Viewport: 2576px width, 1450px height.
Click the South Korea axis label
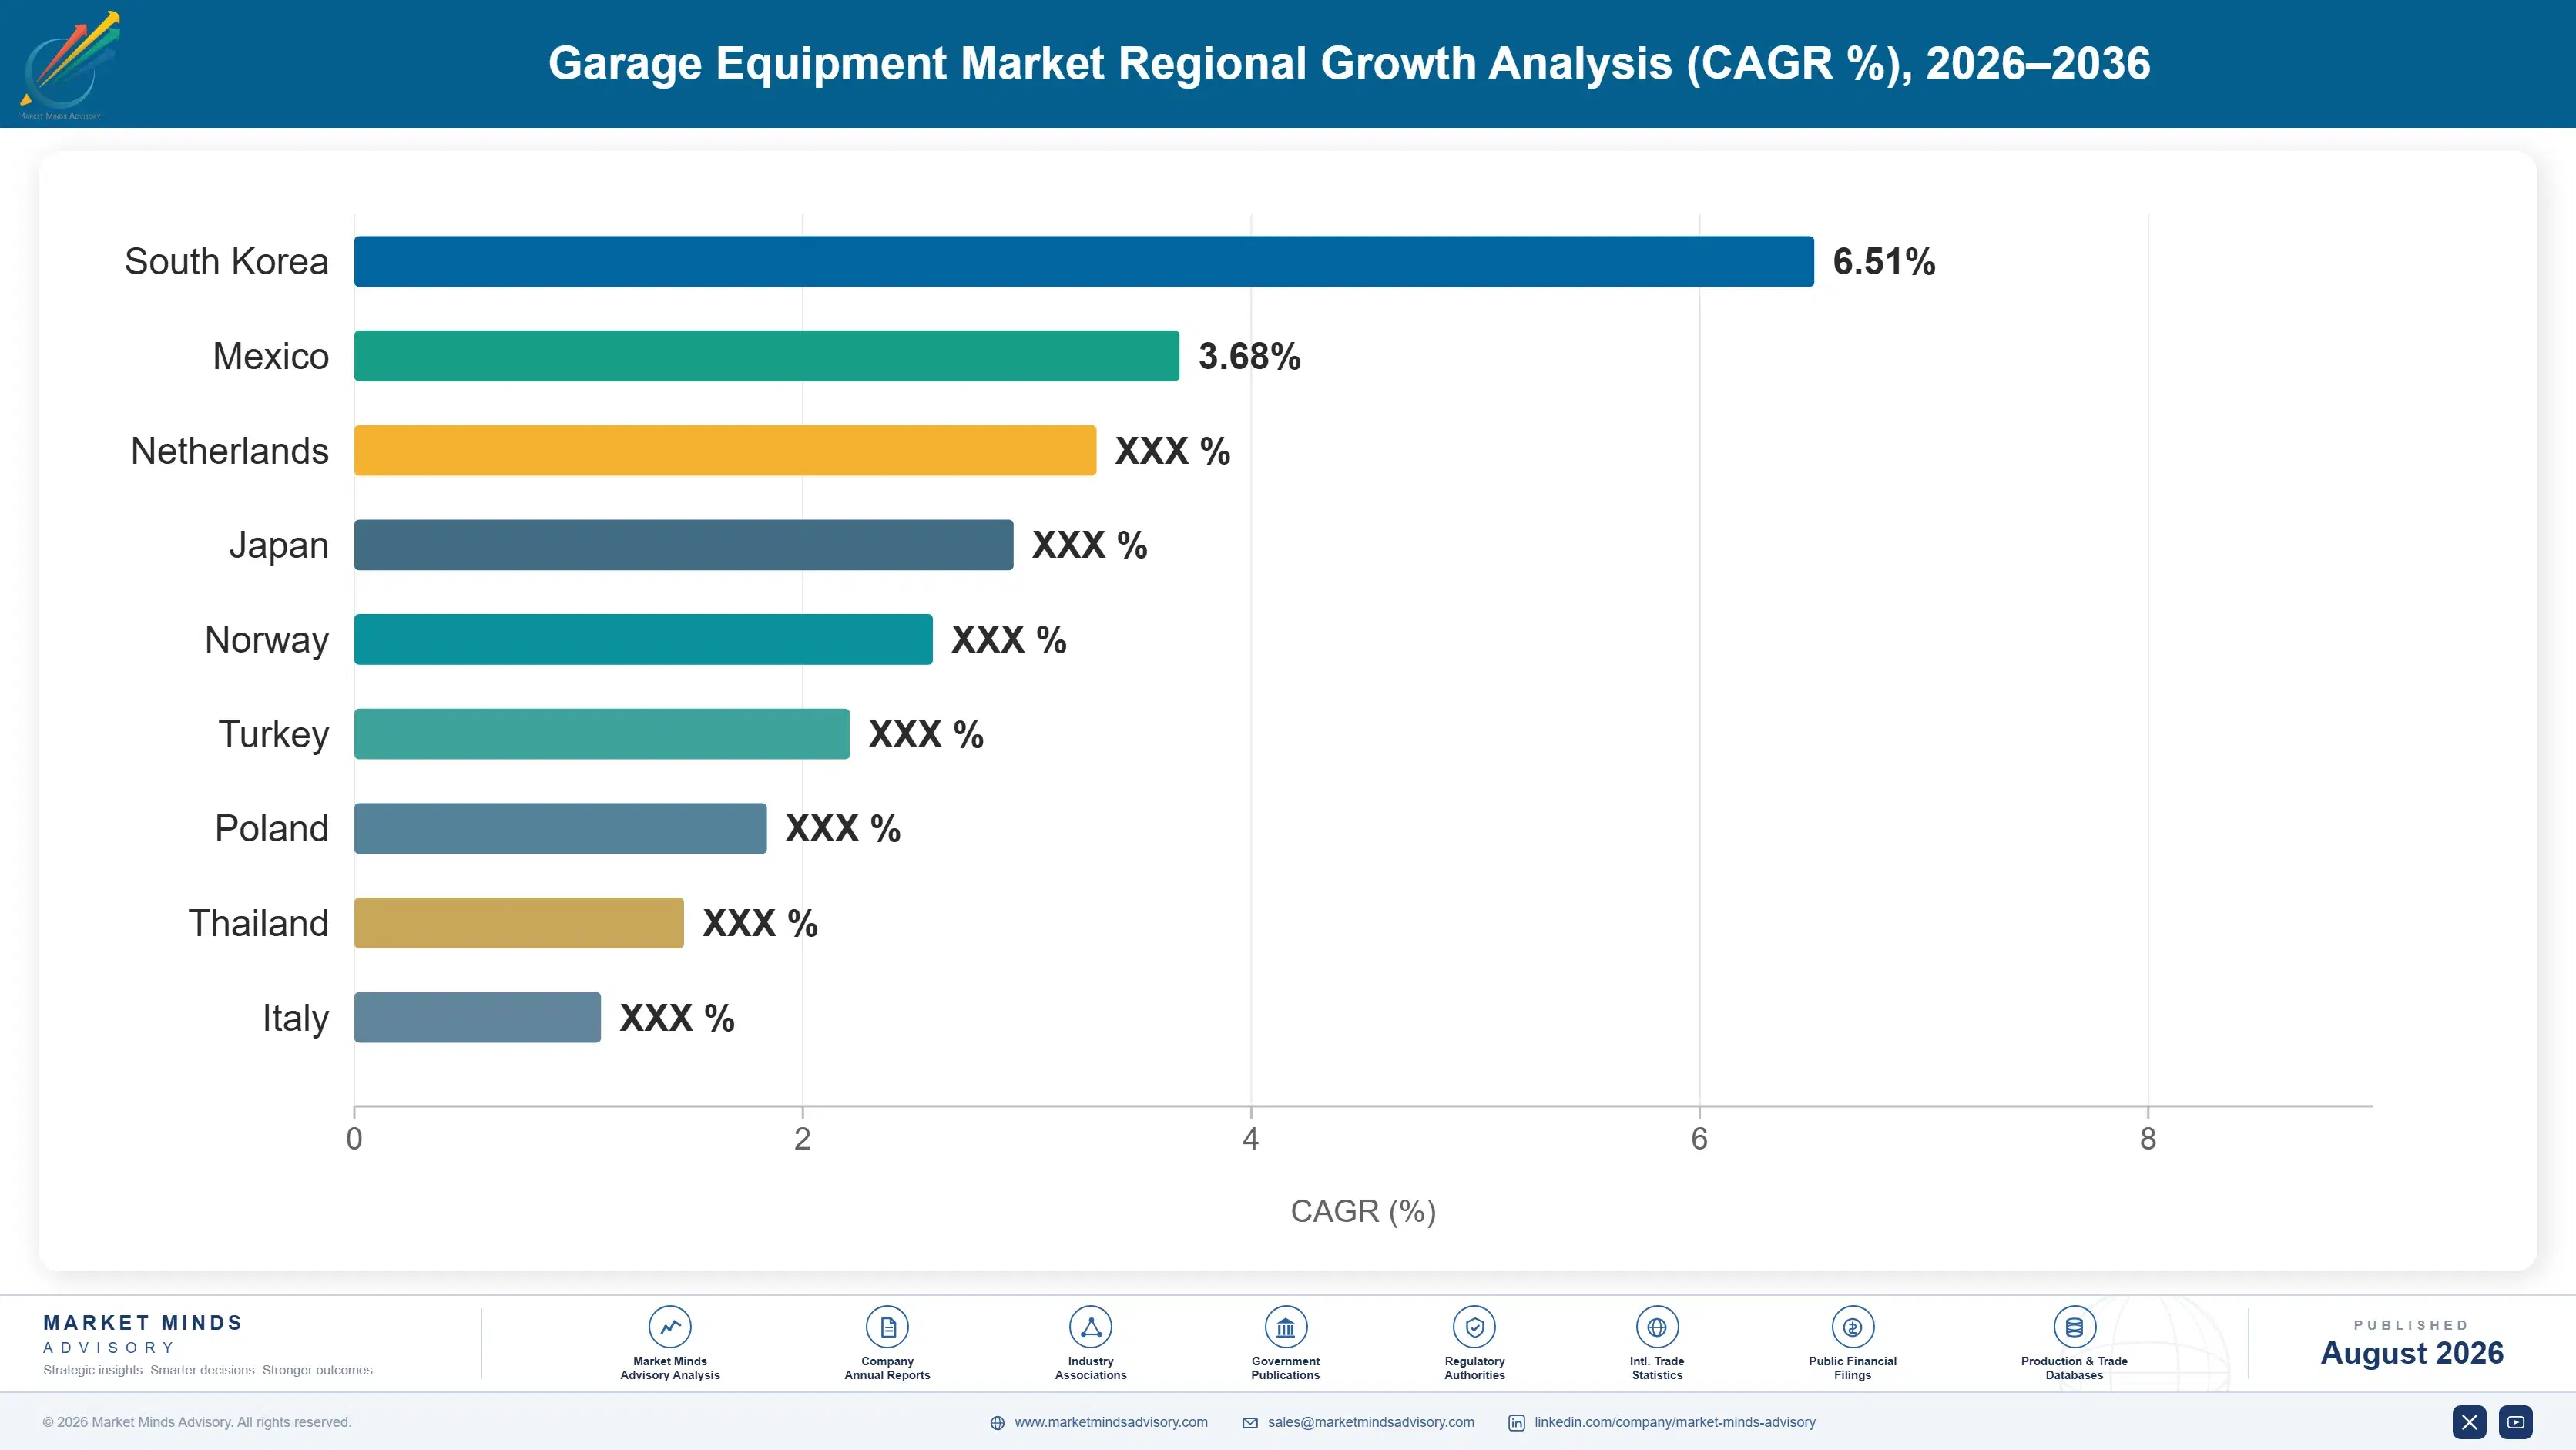click(226, 262)
